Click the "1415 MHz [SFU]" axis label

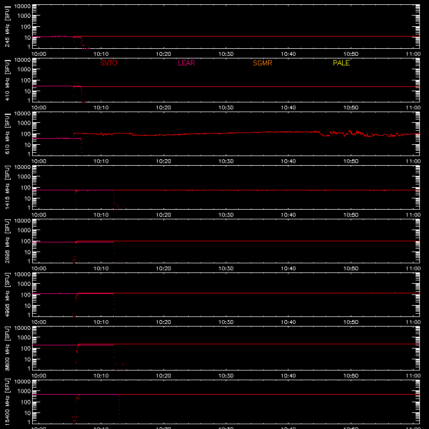8,187
